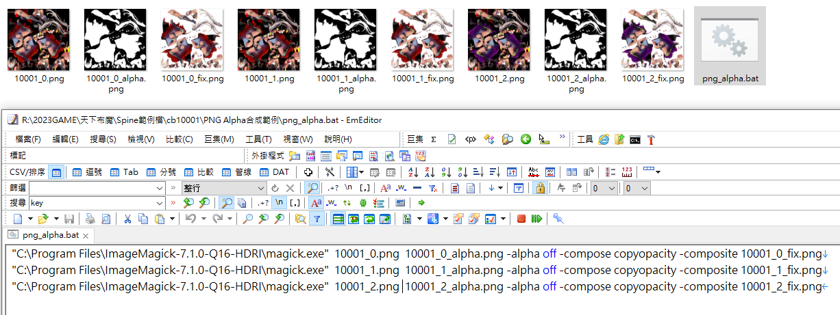The image size is (840, 315).
Task: Click the 管線 pipe button
Action: click(x=236, y=172)
